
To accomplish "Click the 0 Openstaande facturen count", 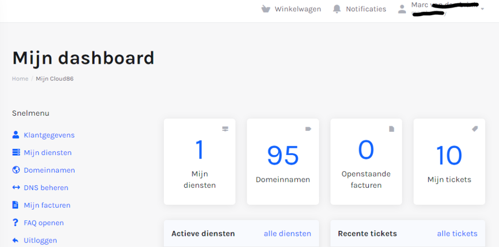I will pyautogui.click(x=366, y=150).
